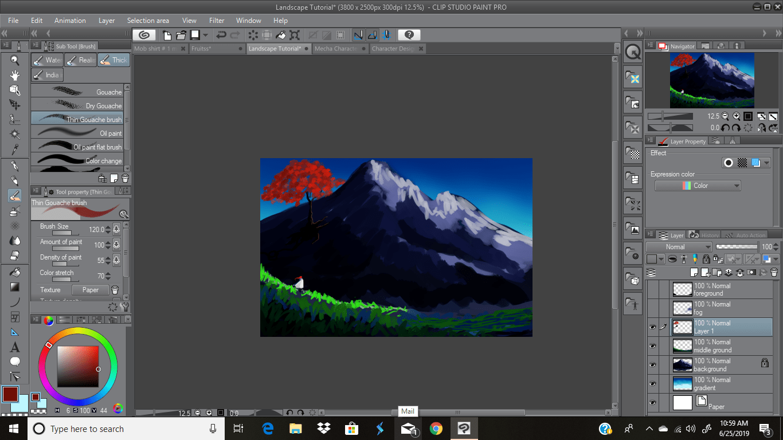783x440 pixels.
Task: Open the Filter menu
Action: 217,21
